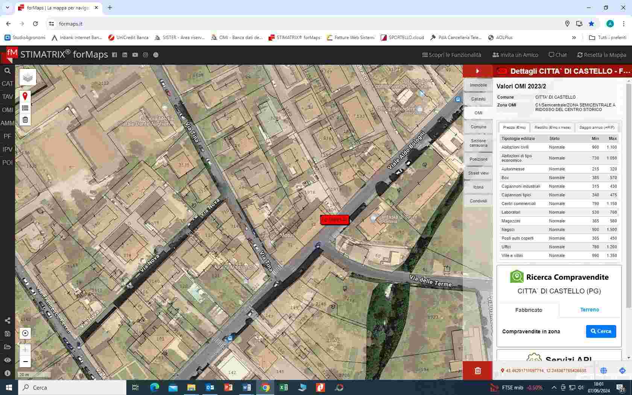This screenshot has height=395, width=632.
Task: Expand hidden bookmarks with the double chevron
Action: point(574,38)
